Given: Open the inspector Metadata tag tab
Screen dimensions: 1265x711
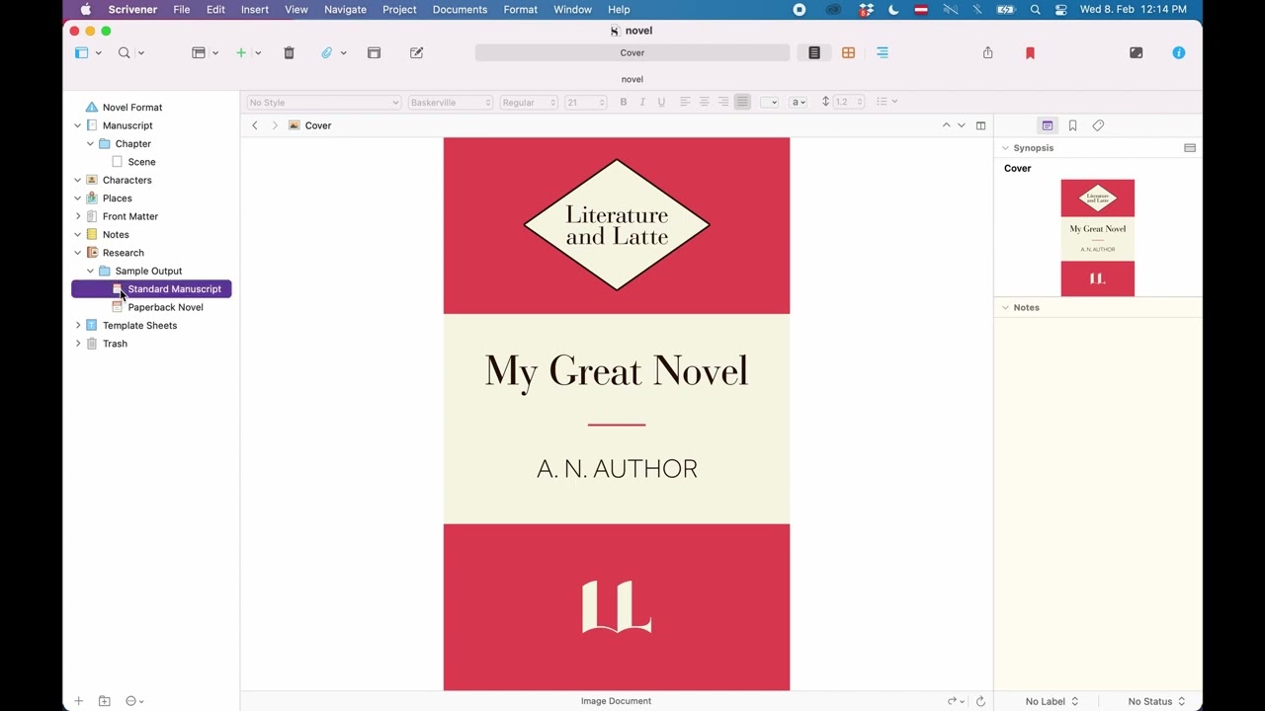Looking at the screenshot, I should tap(1098, 125).
